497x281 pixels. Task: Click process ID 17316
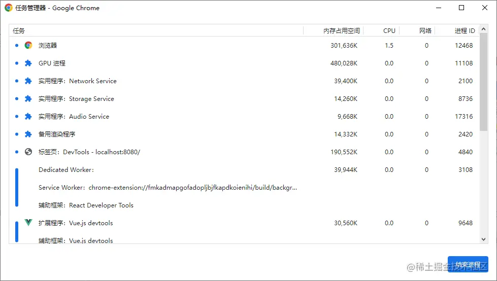463,116
